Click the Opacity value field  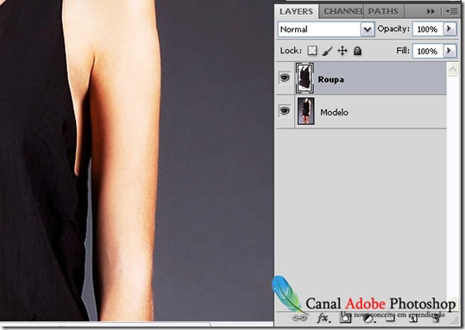(x=428, y=29)
